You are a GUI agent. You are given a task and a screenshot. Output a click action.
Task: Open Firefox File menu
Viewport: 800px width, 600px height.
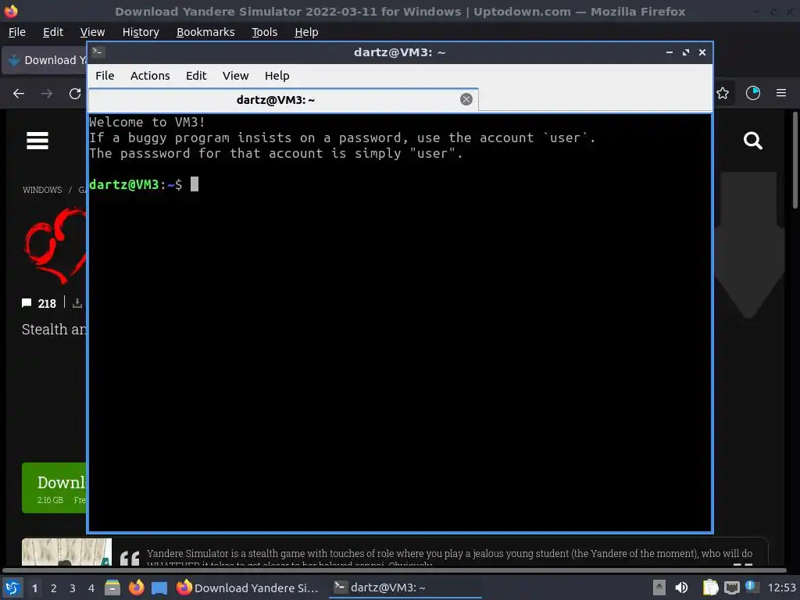(x=17, y=32)
